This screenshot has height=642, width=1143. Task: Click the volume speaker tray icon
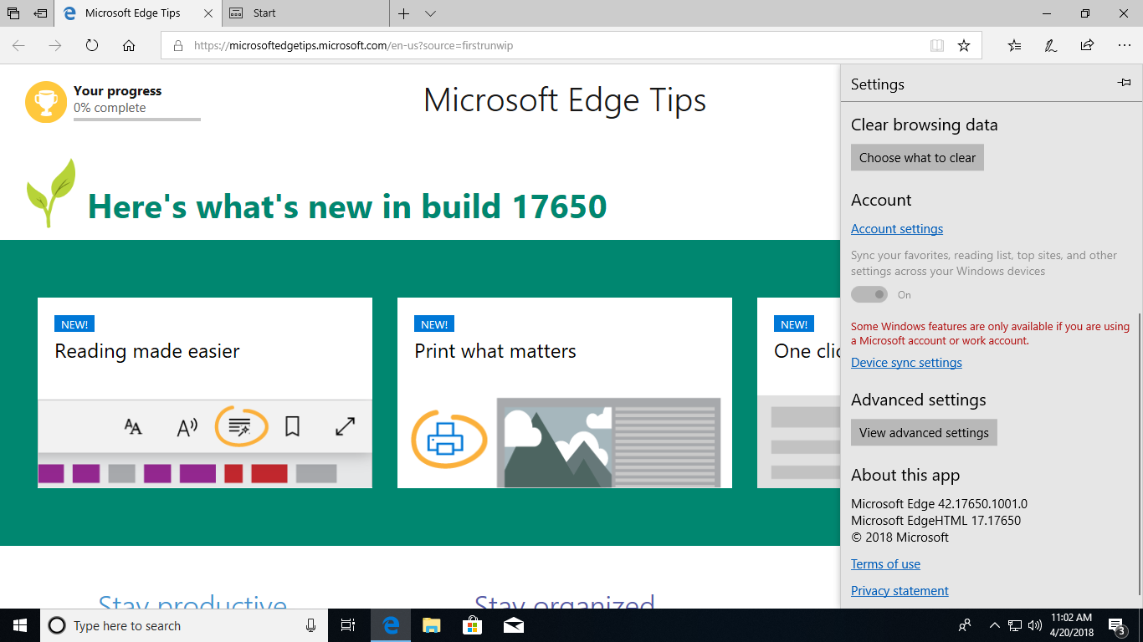pos(1035,625)
